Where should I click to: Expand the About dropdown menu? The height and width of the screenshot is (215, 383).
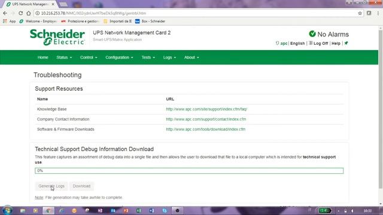(x=191, y=57)
